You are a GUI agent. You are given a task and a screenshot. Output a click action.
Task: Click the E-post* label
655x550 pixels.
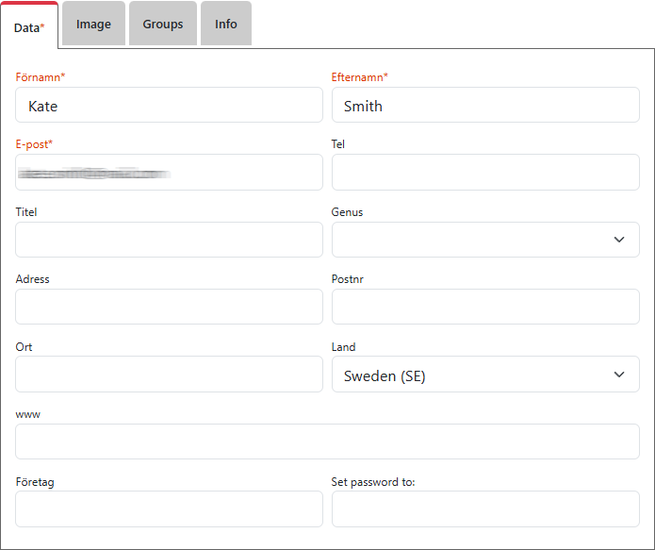[34, 144]
